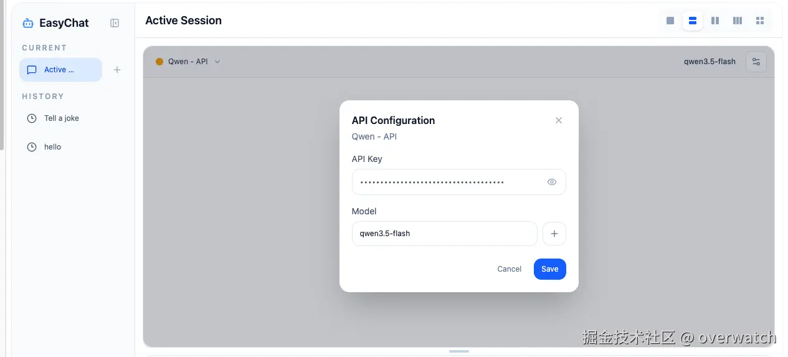Save the API configuration
Image resolution: width=788 pixels, height=357 pixels.
pyautogui.click(x=549, y=269)
